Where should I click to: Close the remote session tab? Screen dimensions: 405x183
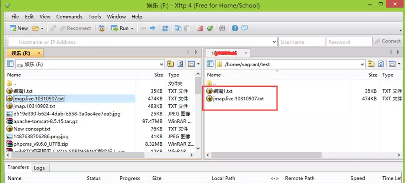246,53
